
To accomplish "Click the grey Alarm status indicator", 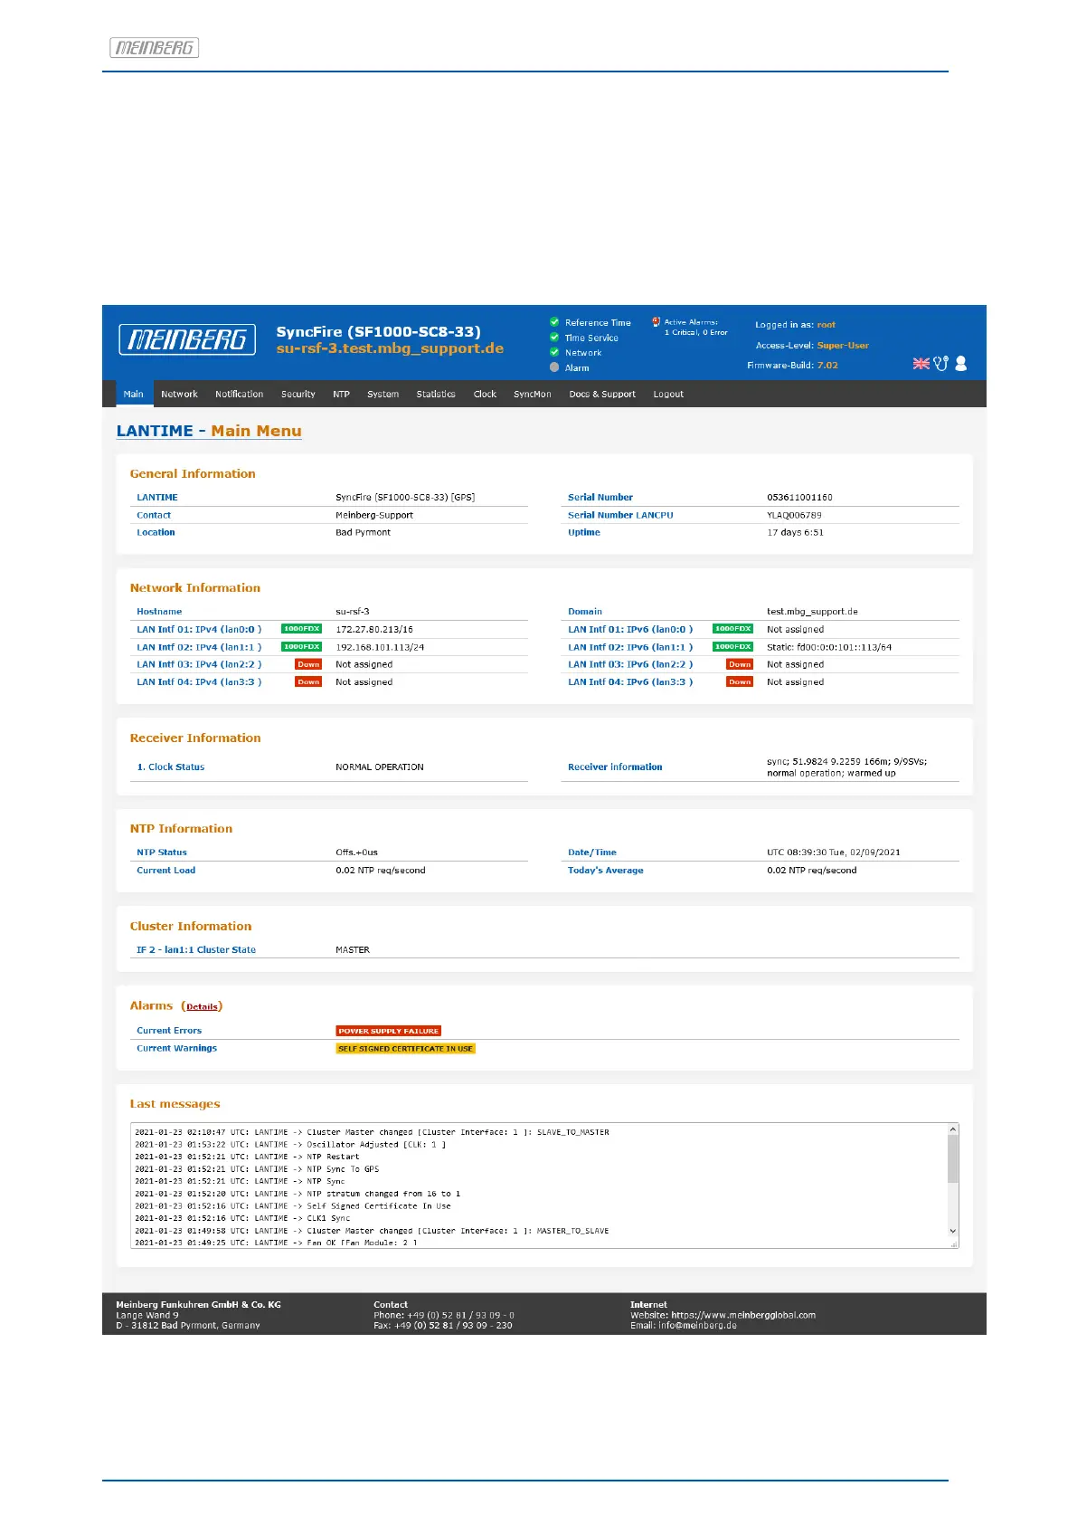I will [554, 367].
